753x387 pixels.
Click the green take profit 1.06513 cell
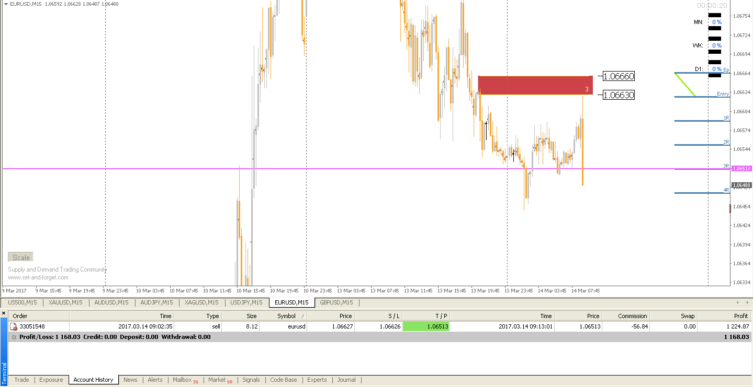pyautogui.click(x=426, y=326)
